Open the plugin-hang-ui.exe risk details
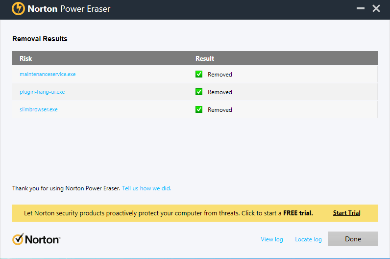Viewport: 390px width, 259px height. tap(42, 92)
